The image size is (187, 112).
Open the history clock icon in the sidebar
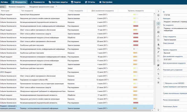coord(158,78)
